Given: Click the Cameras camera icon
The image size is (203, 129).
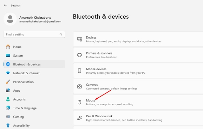Looking at the screenshot, I should [x=80, y=86].
